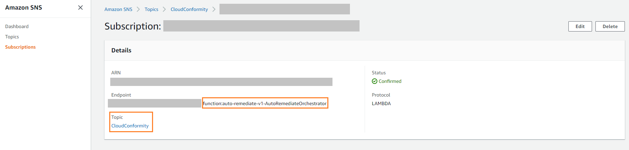Image resolution: width=629 pixels, height=150 pixels.
Task: Open the CloudConformity topic link under Details
Action: coord(130,126)
